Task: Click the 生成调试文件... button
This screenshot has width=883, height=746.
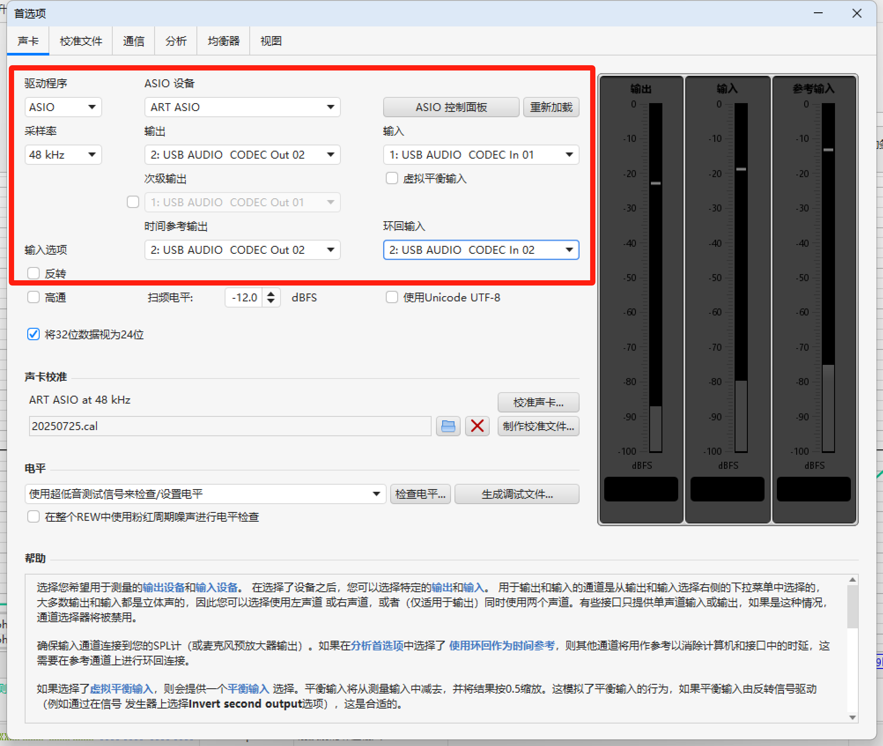Action: pyautogui.click(x=517, y=494)
